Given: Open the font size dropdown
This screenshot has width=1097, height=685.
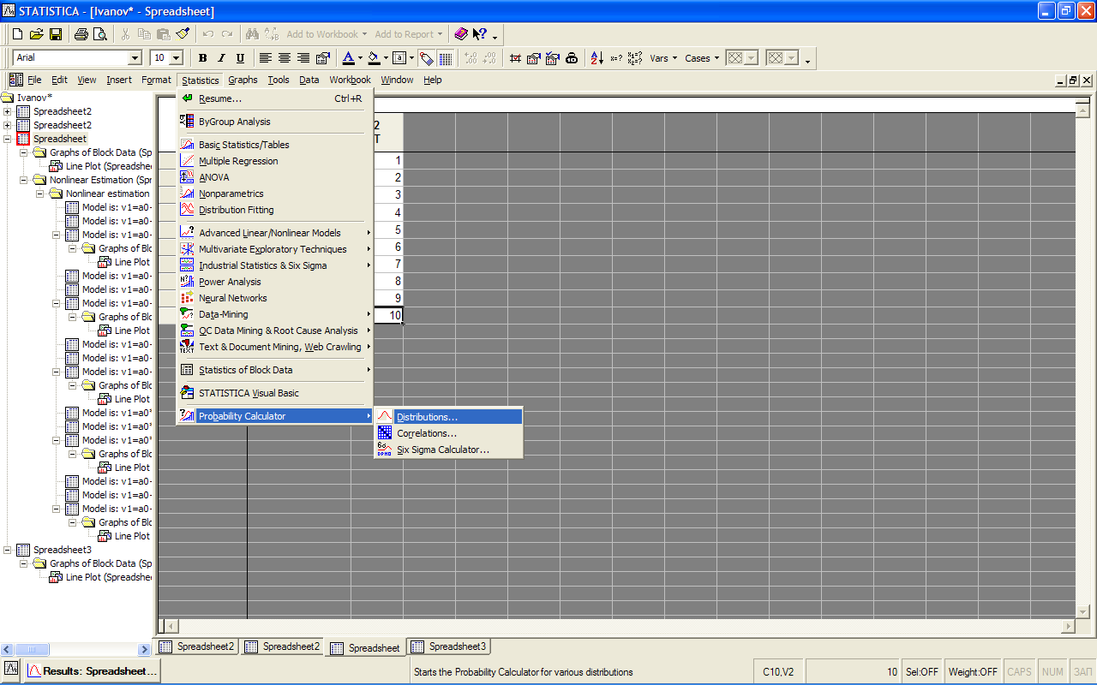Looking at the screenshot, I should [177, 58].
